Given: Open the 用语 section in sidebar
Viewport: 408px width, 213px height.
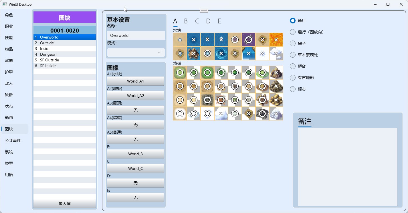Looking at the screenshot, I should [15, 175].
